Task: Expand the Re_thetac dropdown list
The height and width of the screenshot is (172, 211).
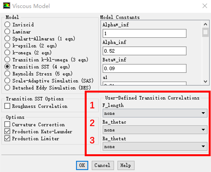Action: coord(155,130)
